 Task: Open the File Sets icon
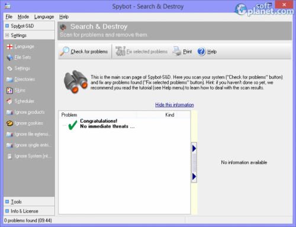coord(9,57)
